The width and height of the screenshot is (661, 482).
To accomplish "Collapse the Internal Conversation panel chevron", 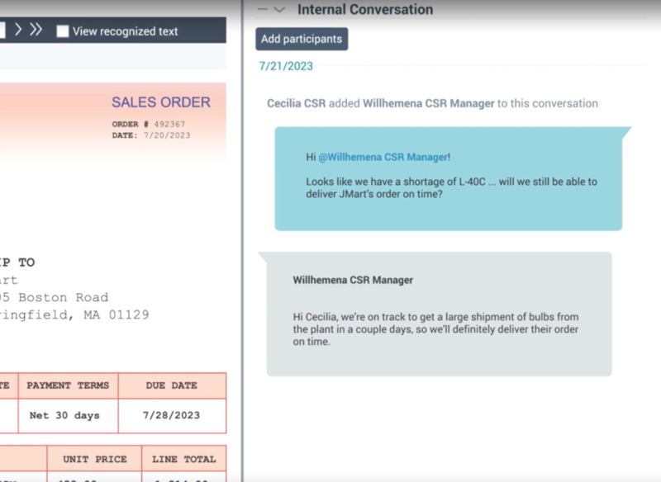I will click(279, 10).
